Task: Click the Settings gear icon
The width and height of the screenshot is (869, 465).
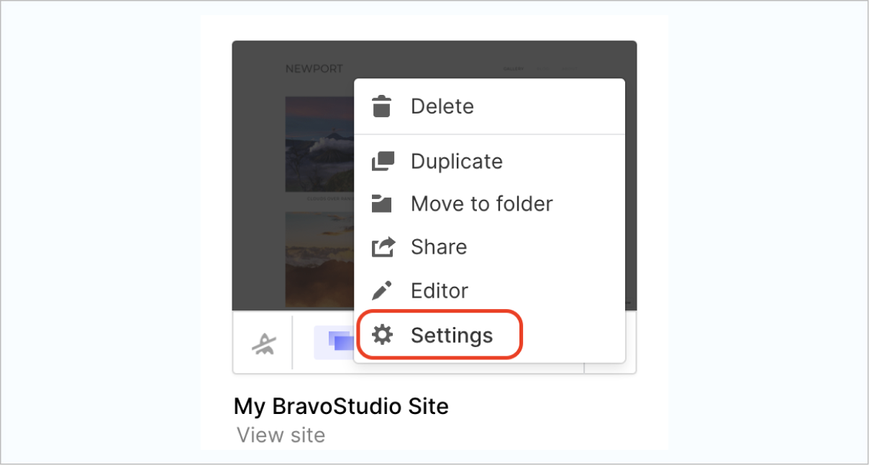Action: [x=382, y=335]
